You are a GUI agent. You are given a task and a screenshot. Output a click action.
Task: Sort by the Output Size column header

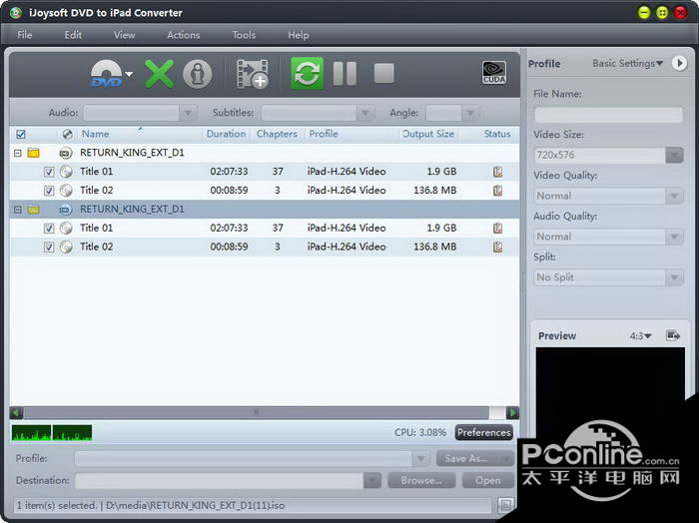point(428,134)
